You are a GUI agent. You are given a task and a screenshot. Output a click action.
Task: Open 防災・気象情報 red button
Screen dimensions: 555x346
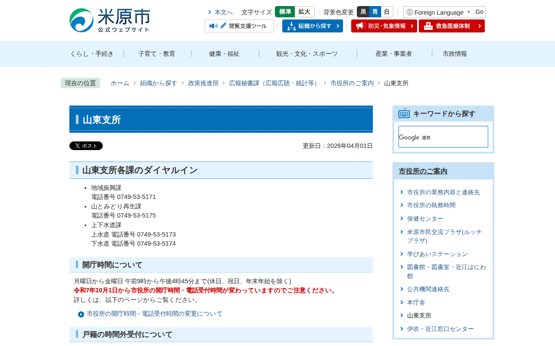point(384,26)
